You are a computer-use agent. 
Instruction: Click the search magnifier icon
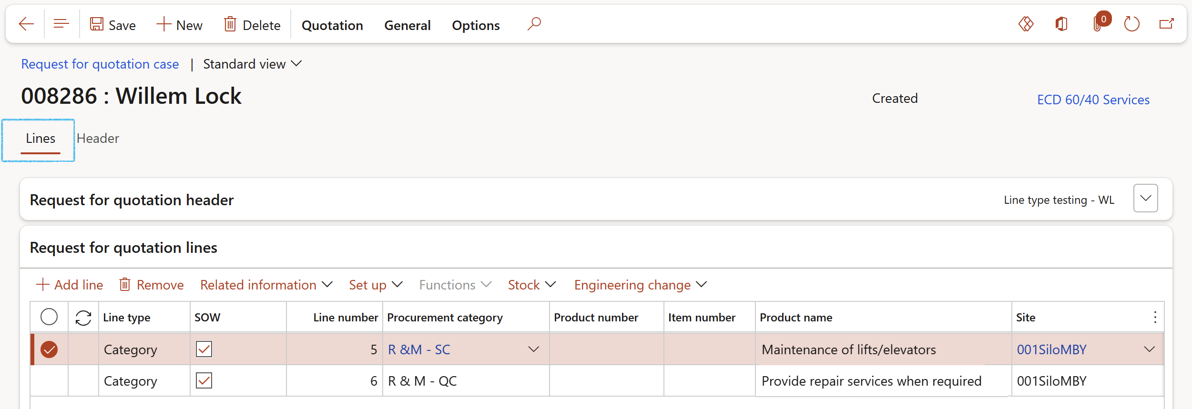click(534, 24)
